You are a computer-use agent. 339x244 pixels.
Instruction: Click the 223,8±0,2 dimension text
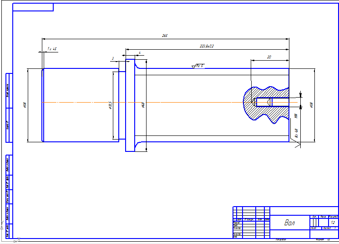207,46
